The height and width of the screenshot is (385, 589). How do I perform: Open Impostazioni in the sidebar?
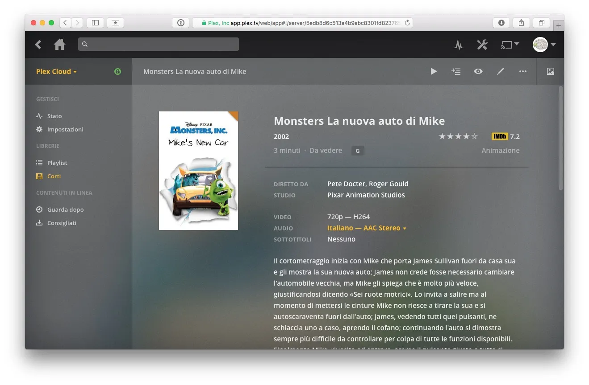click(x=65, y=129)
